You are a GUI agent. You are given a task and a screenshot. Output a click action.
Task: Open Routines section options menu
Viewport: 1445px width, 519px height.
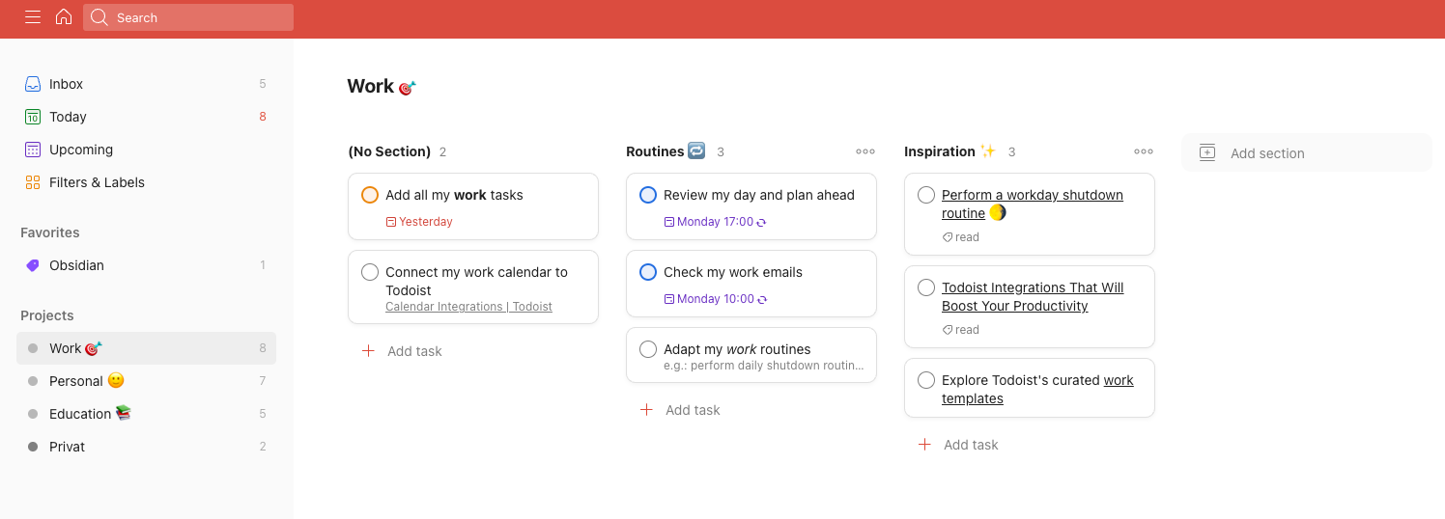pos(865,151)
